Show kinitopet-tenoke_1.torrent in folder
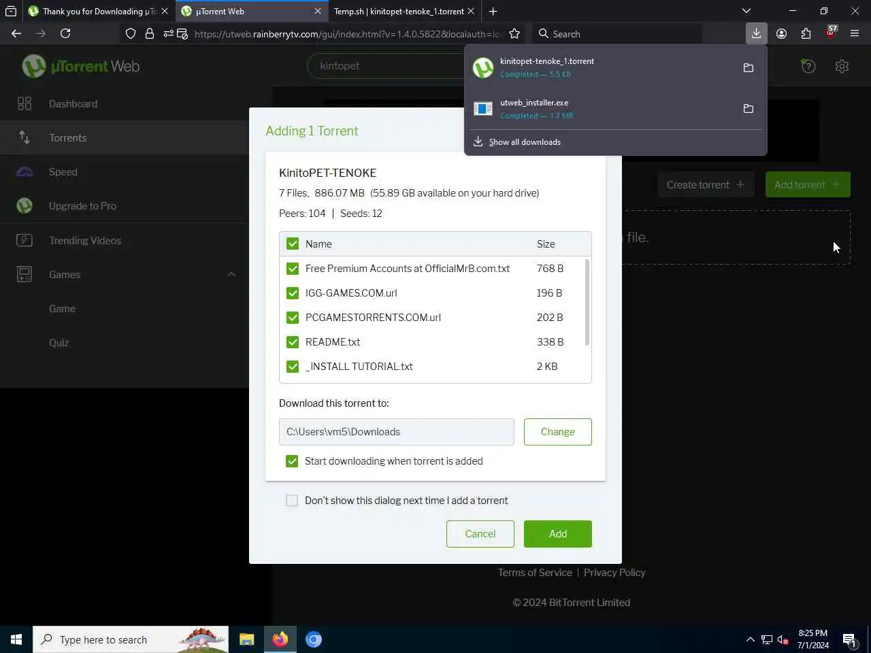Viewport: 871px width, 653px height. tap(749, 67)
